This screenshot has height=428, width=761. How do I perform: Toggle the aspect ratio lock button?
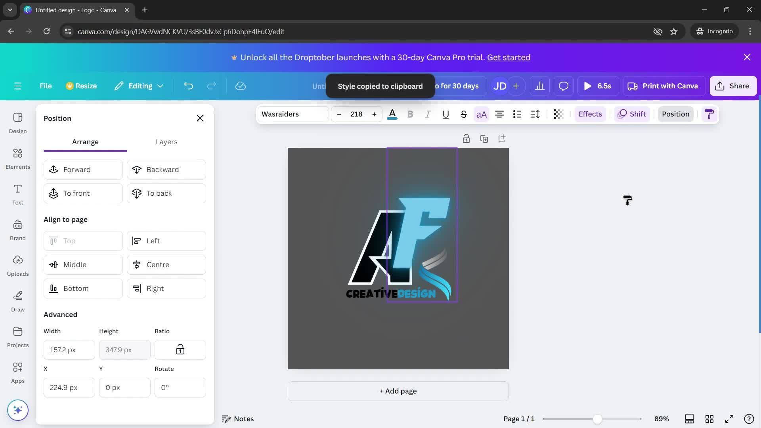[180, 350]
